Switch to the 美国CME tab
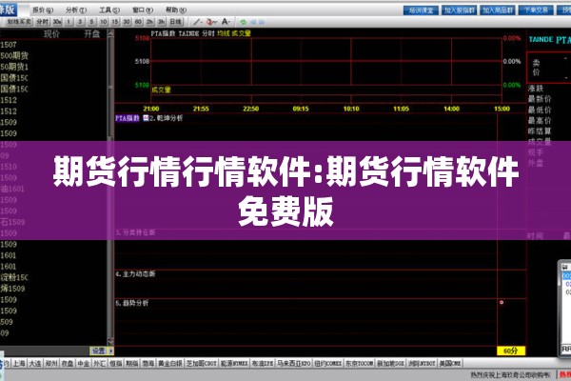Screen dimensions: 571x381 pos(450,364)
